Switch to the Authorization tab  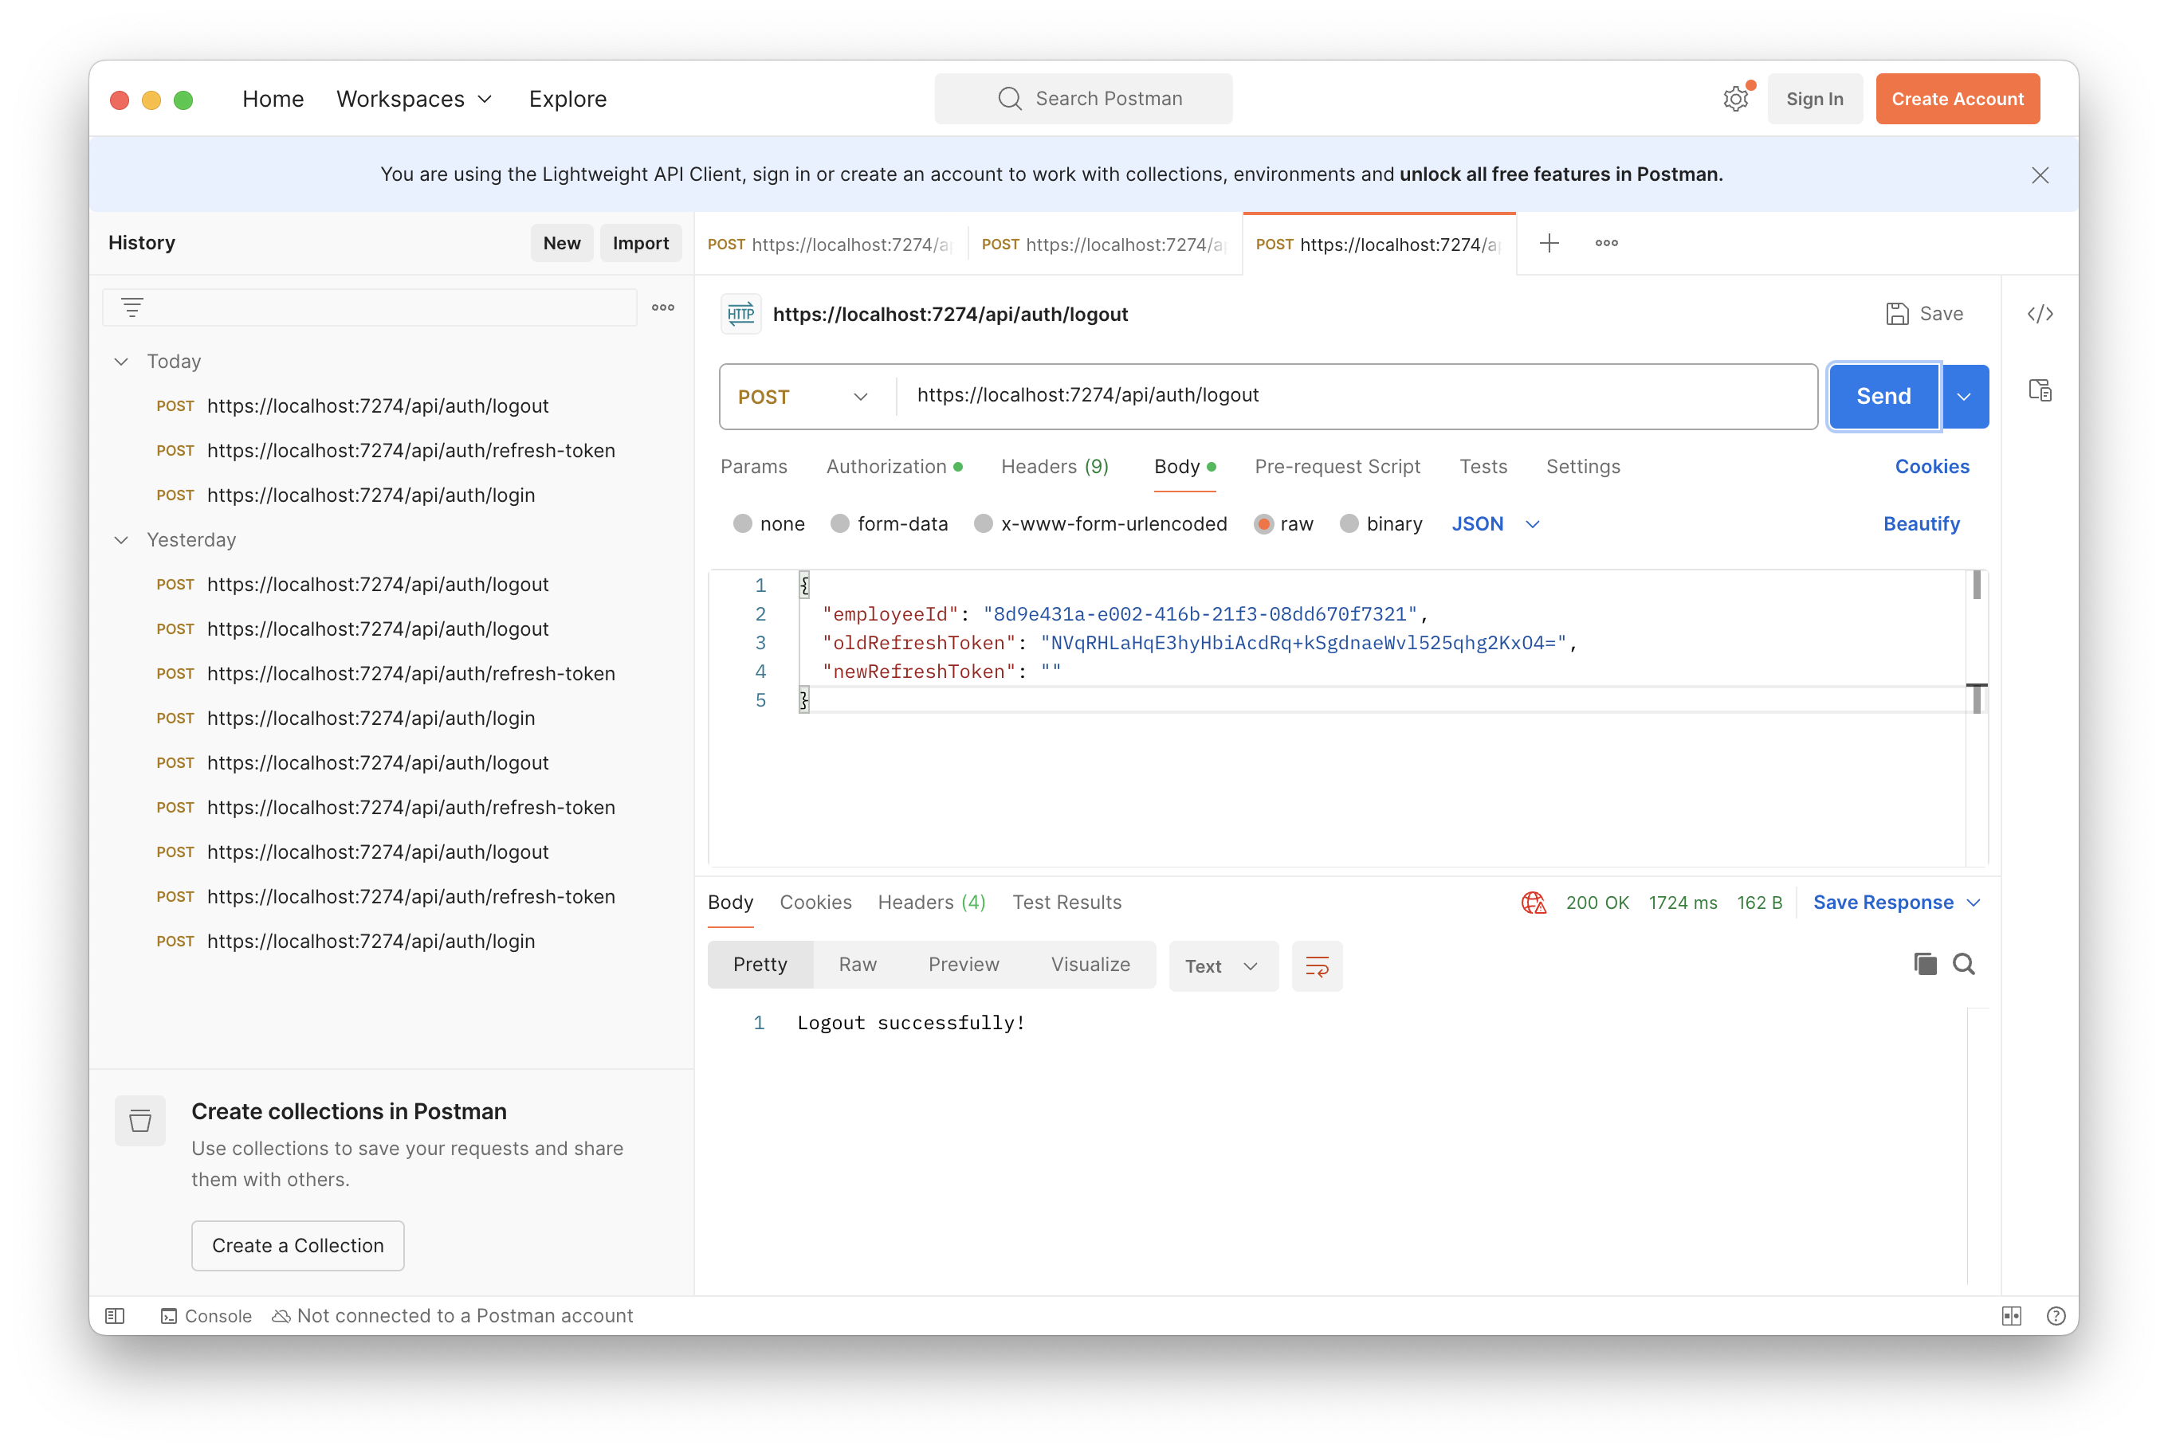(886, 467)
